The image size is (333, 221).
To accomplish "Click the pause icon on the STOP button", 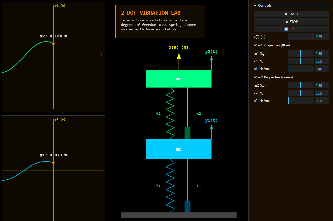I will coord(287,22).
